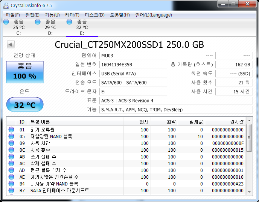
Task: Click status orb of row AB 쓰기 실패 수
Action: (x=11, y=157)
